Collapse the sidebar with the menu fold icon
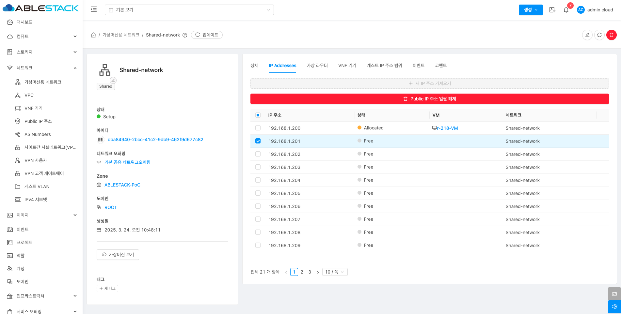This screenshot has height=314, width=621. 94,9
